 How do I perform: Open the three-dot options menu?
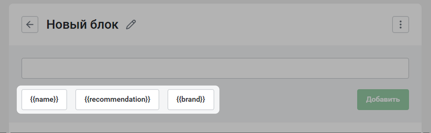[400, 25]
